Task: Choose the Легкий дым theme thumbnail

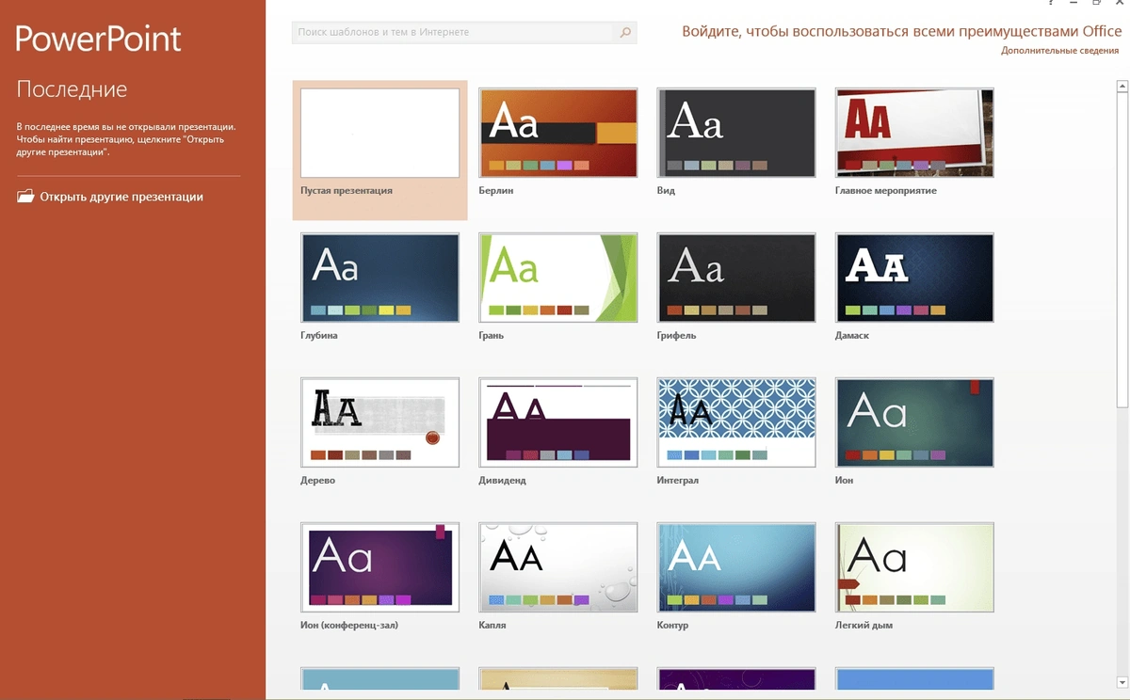Action: tap(914, 567)
